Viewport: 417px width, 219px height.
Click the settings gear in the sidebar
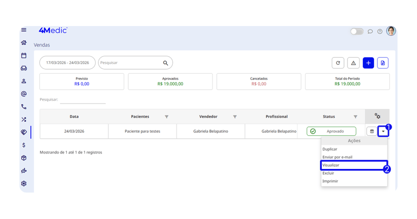coord(24,184)
